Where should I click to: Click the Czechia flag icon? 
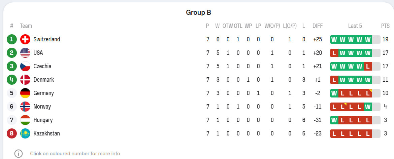click(25, 66)
